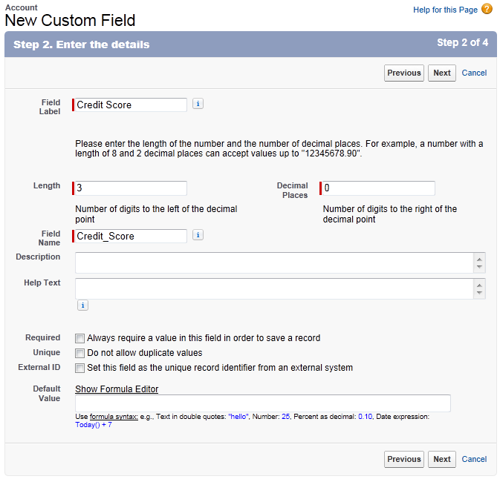Enable the Required checkbox

[80, 338]
